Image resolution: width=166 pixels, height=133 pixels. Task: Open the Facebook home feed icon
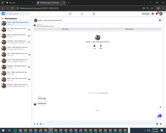click(x=70, y=14)
